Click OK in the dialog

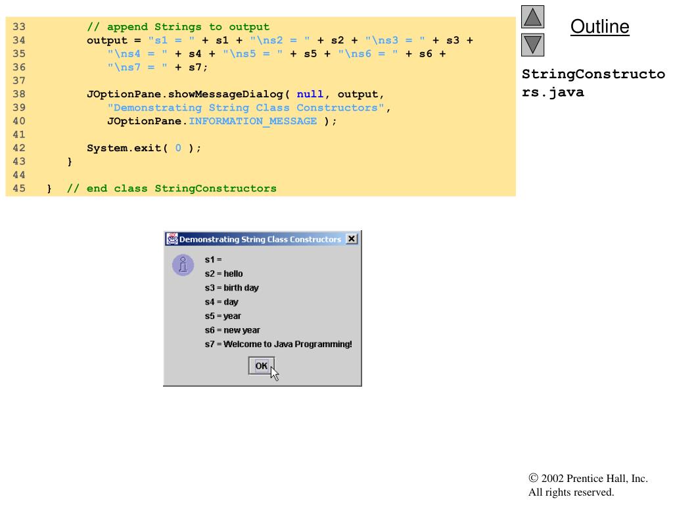point(262,366)
